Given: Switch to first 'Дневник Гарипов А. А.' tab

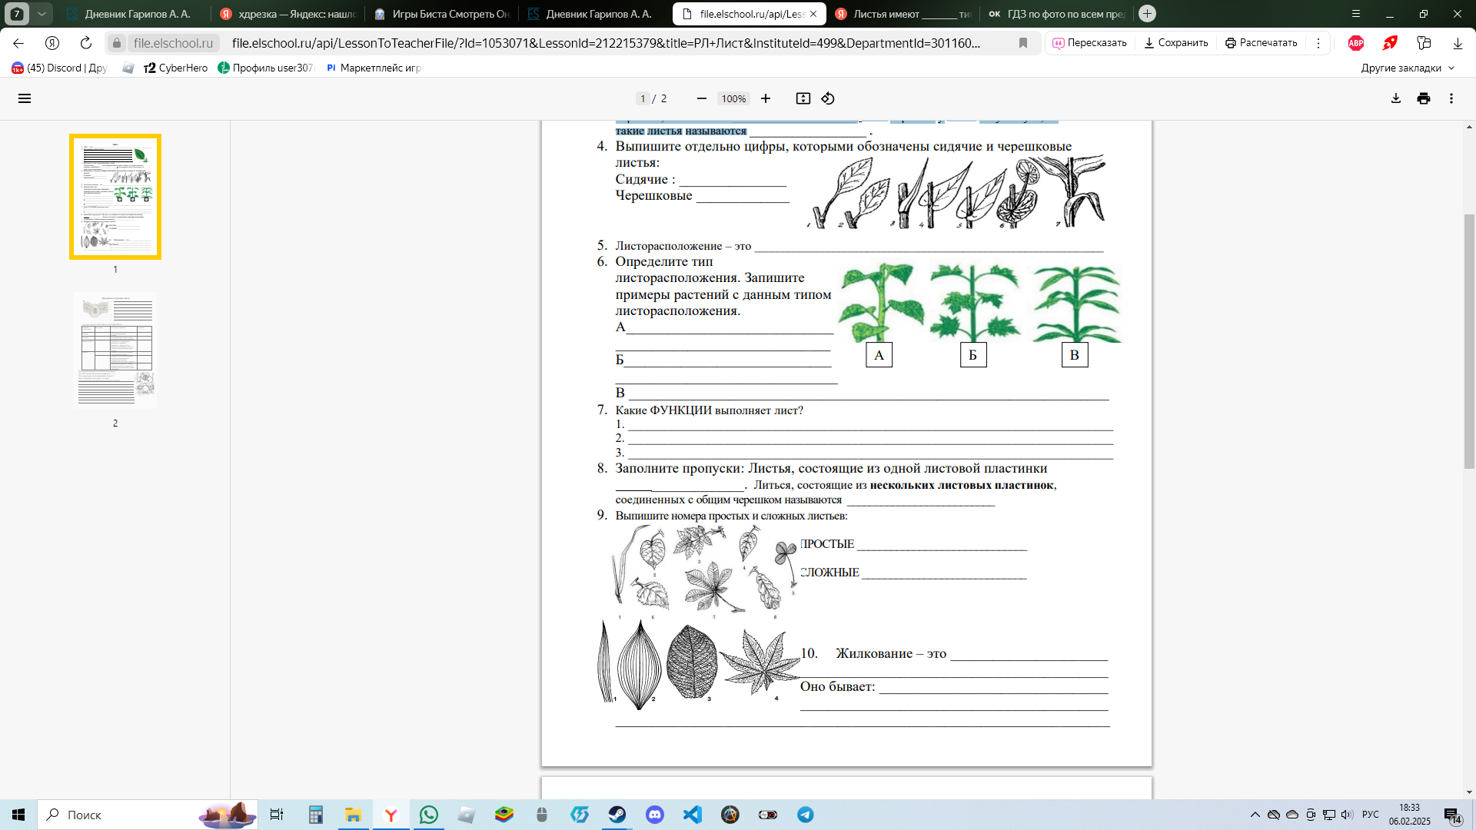Looking at the screenshot, I should (x=129, y=14).
